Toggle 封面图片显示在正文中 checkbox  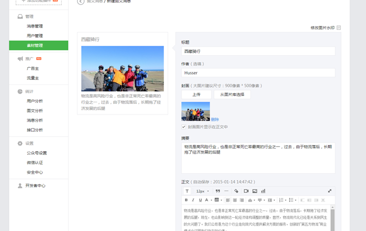tap(184, 127)
